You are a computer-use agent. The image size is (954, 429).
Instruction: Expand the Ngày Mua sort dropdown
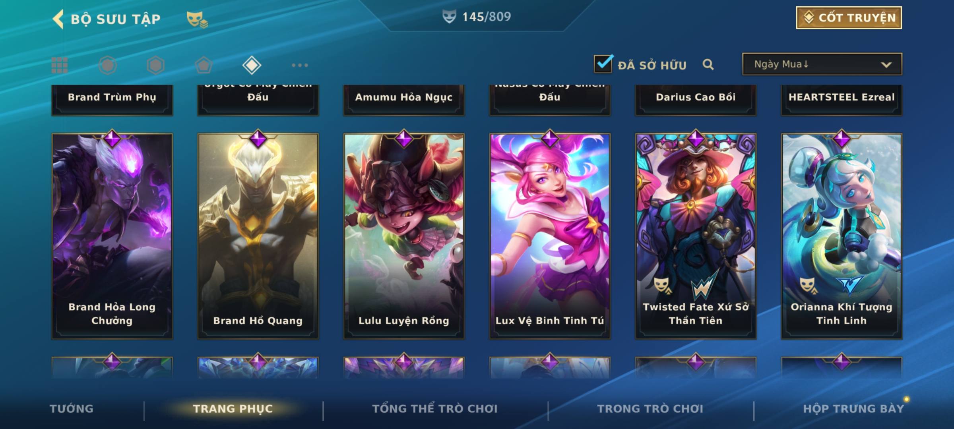pyautogui.click(x=822, y=64)
